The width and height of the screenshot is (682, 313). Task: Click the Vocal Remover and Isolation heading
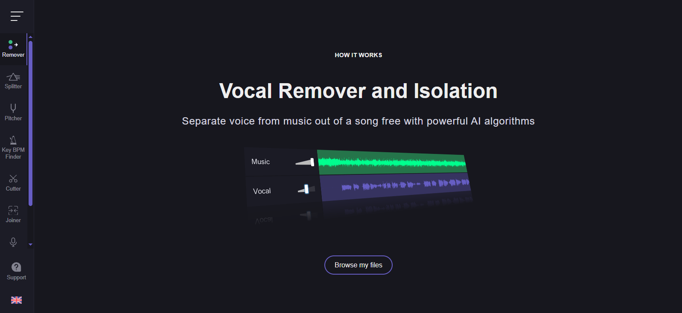[x=358, y=91]
